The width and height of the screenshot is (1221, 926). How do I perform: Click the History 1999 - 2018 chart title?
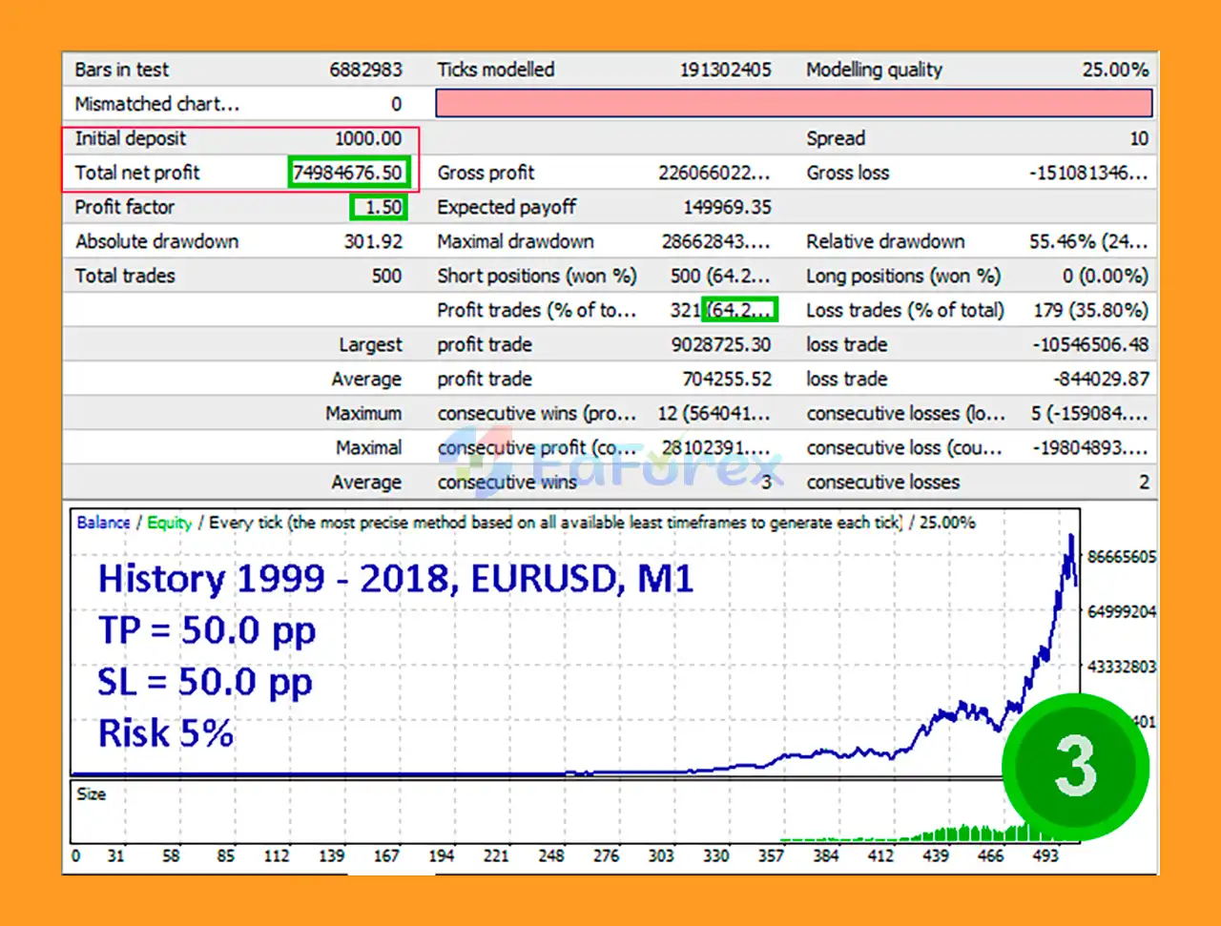point(395,579)
